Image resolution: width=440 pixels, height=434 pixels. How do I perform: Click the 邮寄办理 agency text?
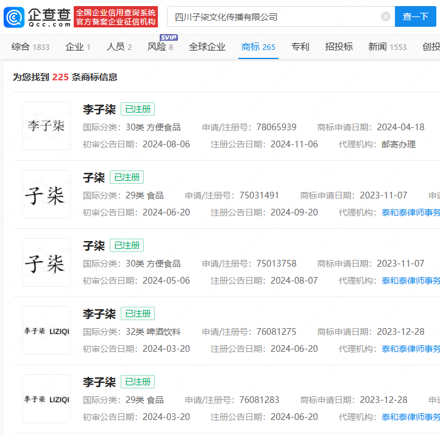tap(399, 144)
